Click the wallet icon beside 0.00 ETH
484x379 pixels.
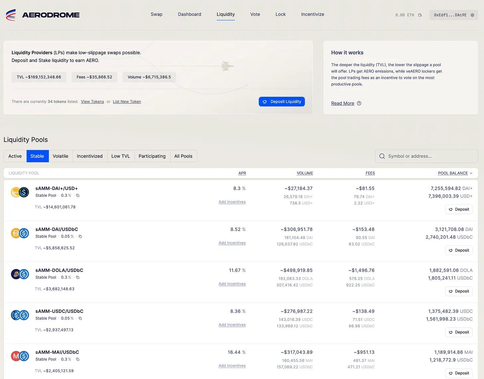point(420,15)
